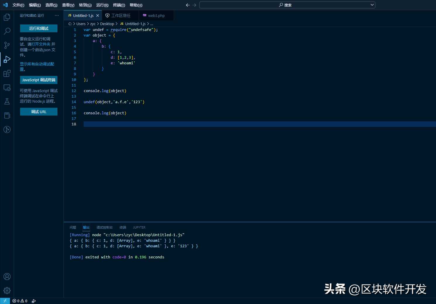Select the breadcrumb ellipsis symbol segment
This screenshot has width=436, height=304.
tap(152, 24)
